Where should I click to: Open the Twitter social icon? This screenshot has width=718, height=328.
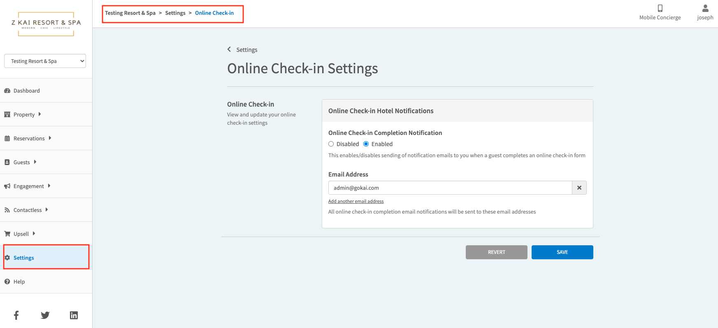tap(45, 315)
